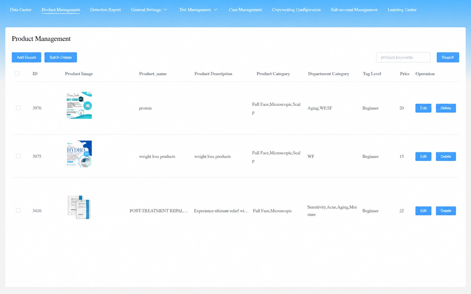Click the Product Description column header
Viewport: 471px width, 294px height.
click(x=213, y=74)
